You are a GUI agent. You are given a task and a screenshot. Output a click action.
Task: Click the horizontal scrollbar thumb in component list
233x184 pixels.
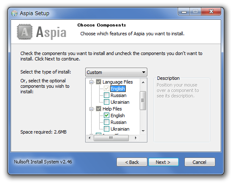click(x=111, y=138)
